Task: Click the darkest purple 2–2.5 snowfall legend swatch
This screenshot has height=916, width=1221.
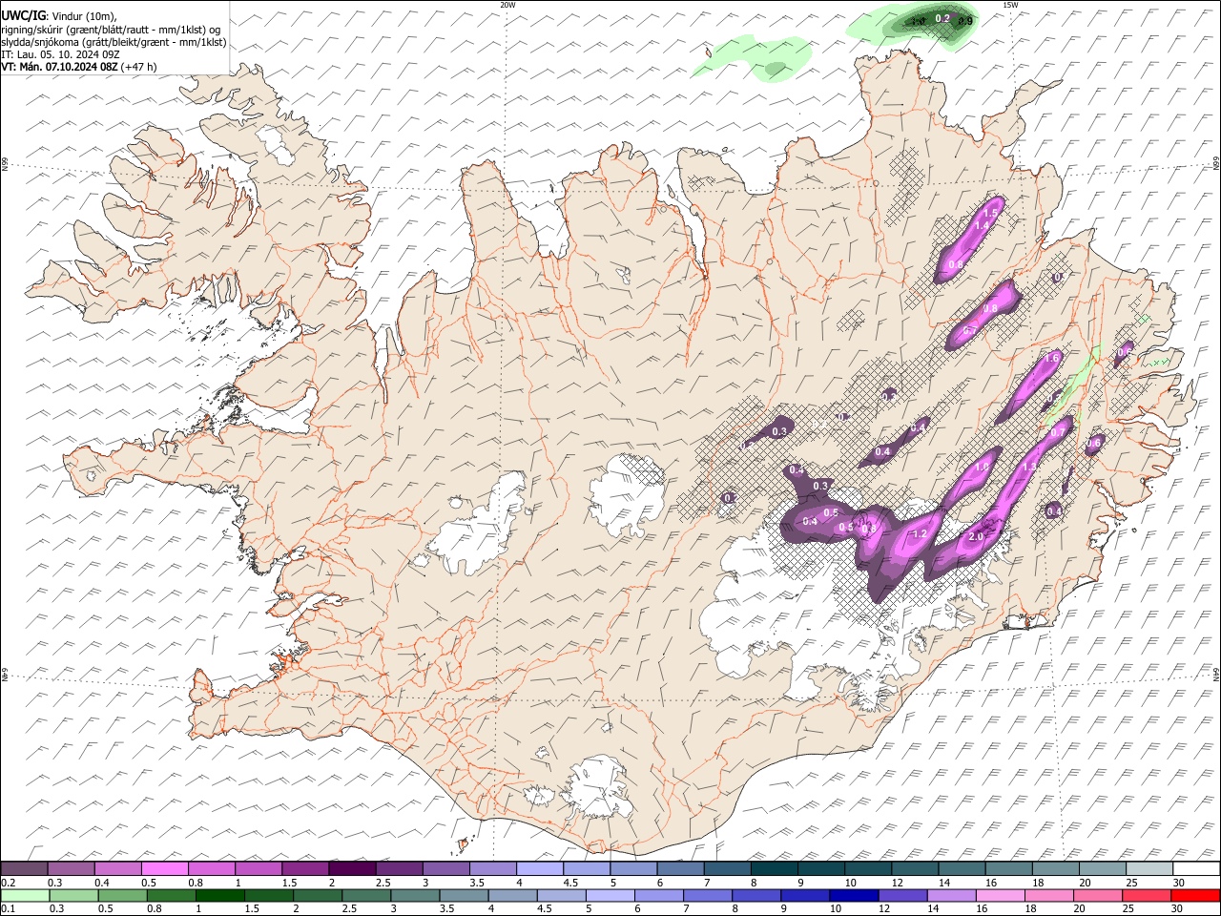Action: click(352, 869)
